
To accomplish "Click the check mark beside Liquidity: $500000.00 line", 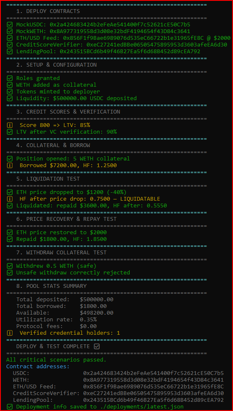I will click(x=10, y=98).
